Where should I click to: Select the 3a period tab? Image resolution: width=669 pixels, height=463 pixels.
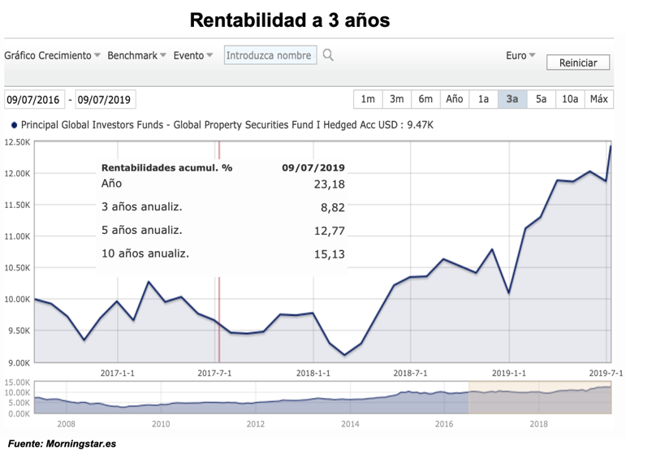pos(512,99)
